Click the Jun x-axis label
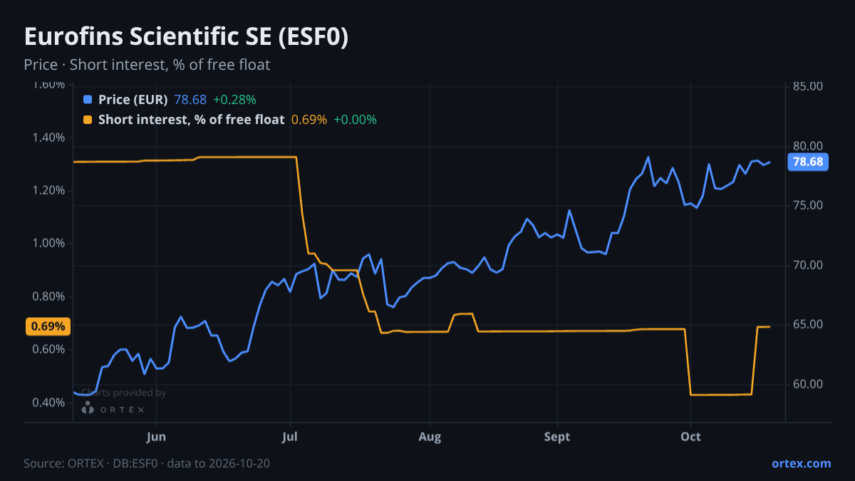Screen dimensions: 855x481 [x=156, y=437]
